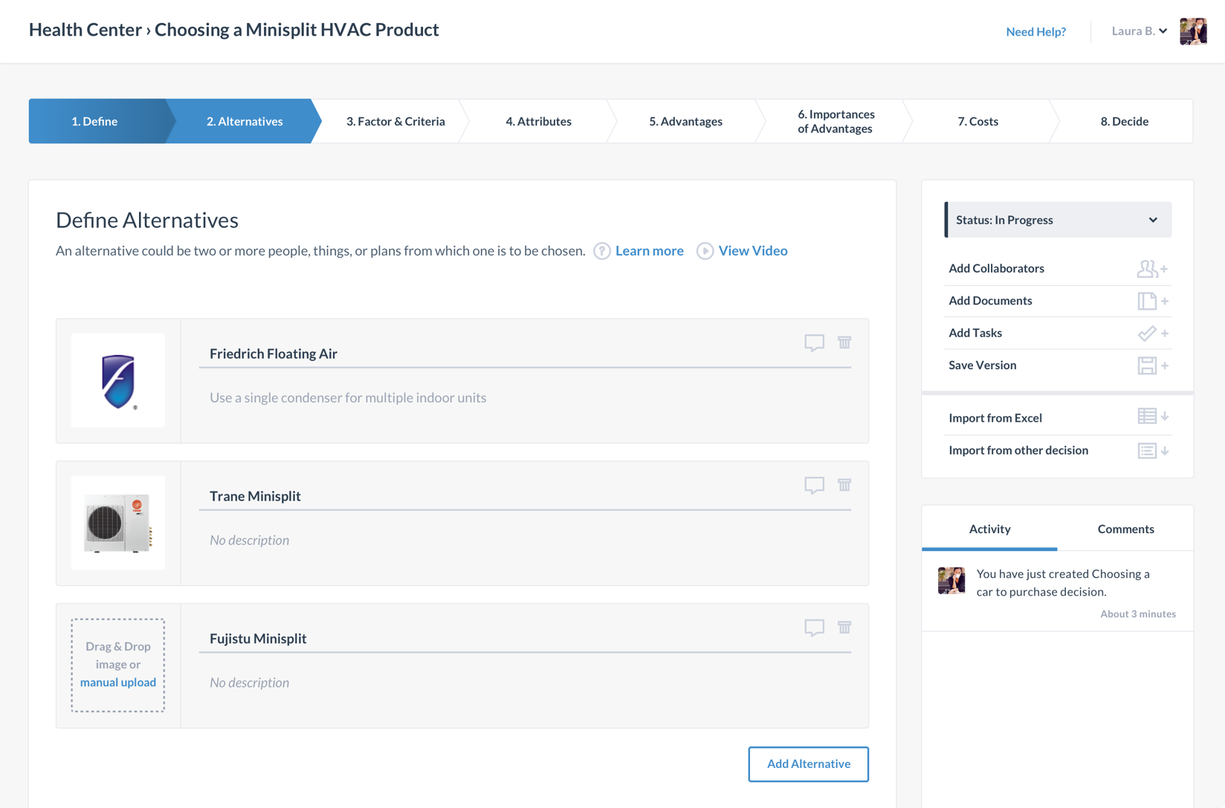Open step 6. Importances of Advantages
Image resolution: width=1225 pixels, height=808 pixels.
[835, 121]
